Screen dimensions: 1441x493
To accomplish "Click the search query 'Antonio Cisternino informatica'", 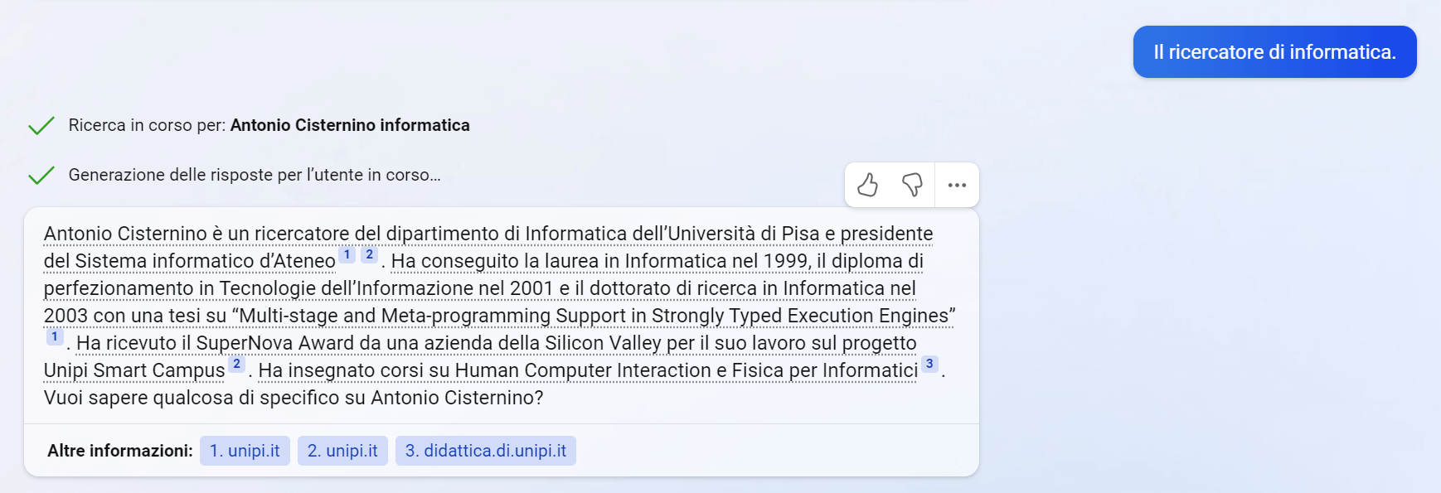I will tap(350, 125).
